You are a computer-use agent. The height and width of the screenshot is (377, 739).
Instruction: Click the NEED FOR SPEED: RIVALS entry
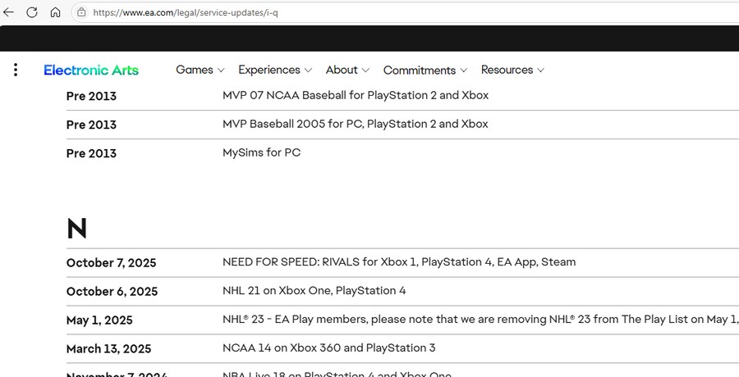click(x=398, y=262)
